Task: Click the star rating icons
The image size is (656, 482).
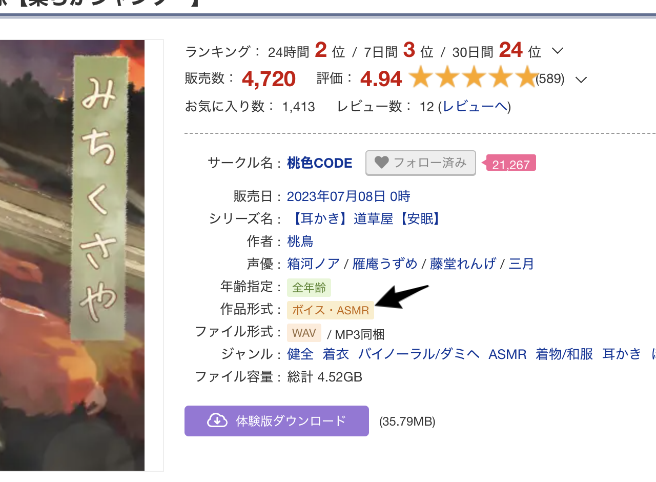Action: click(x=473, y=78)
